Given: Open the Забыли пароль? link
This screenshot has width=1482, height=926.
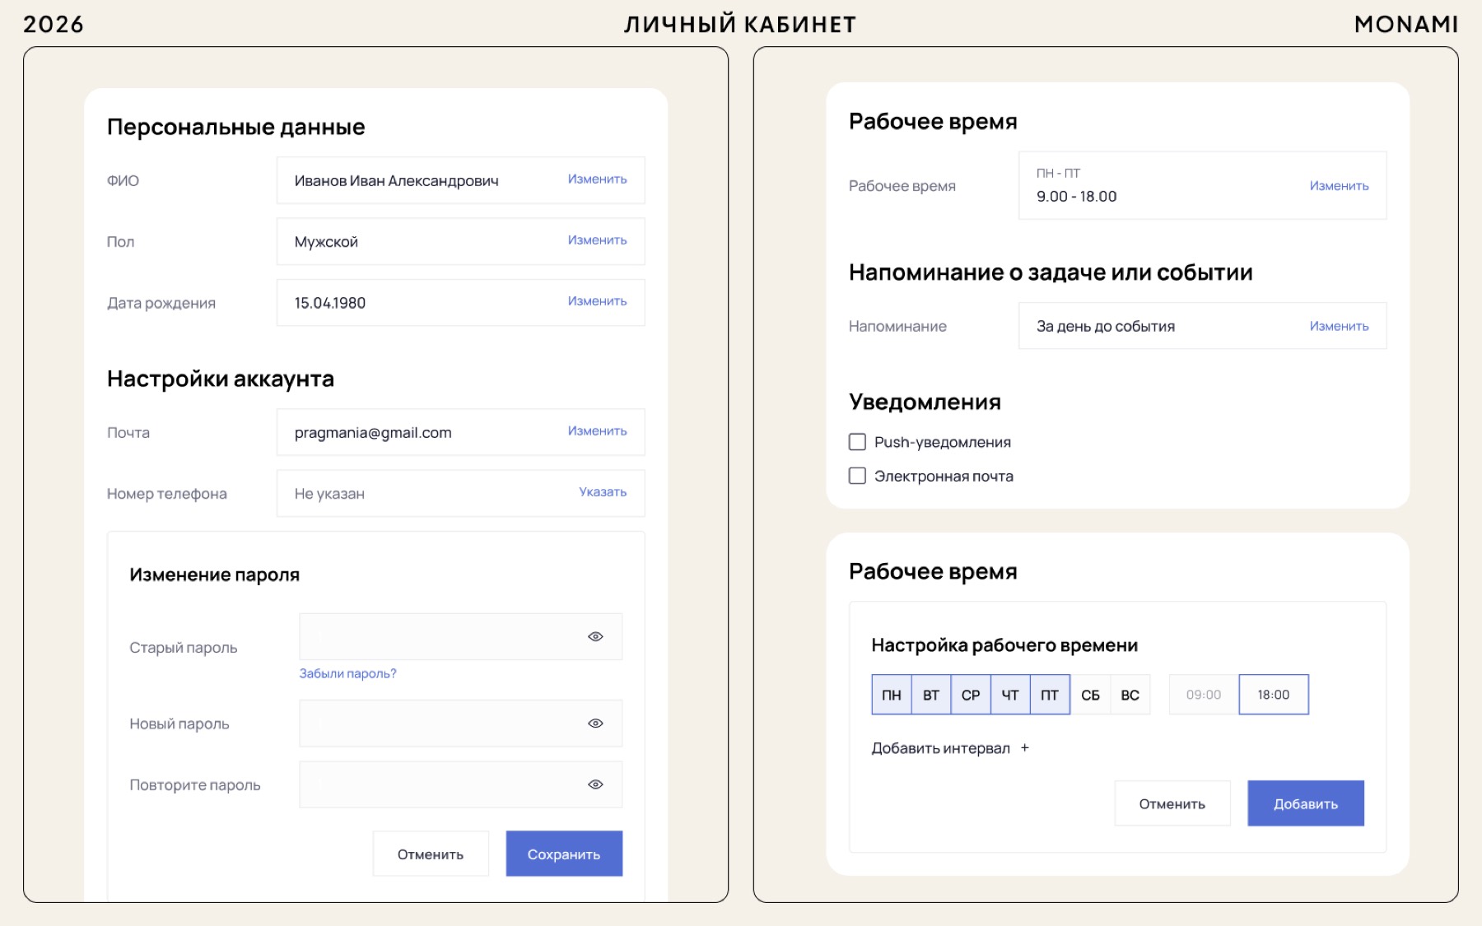Looking at the screenshot, I should click(x=347, y=673).
